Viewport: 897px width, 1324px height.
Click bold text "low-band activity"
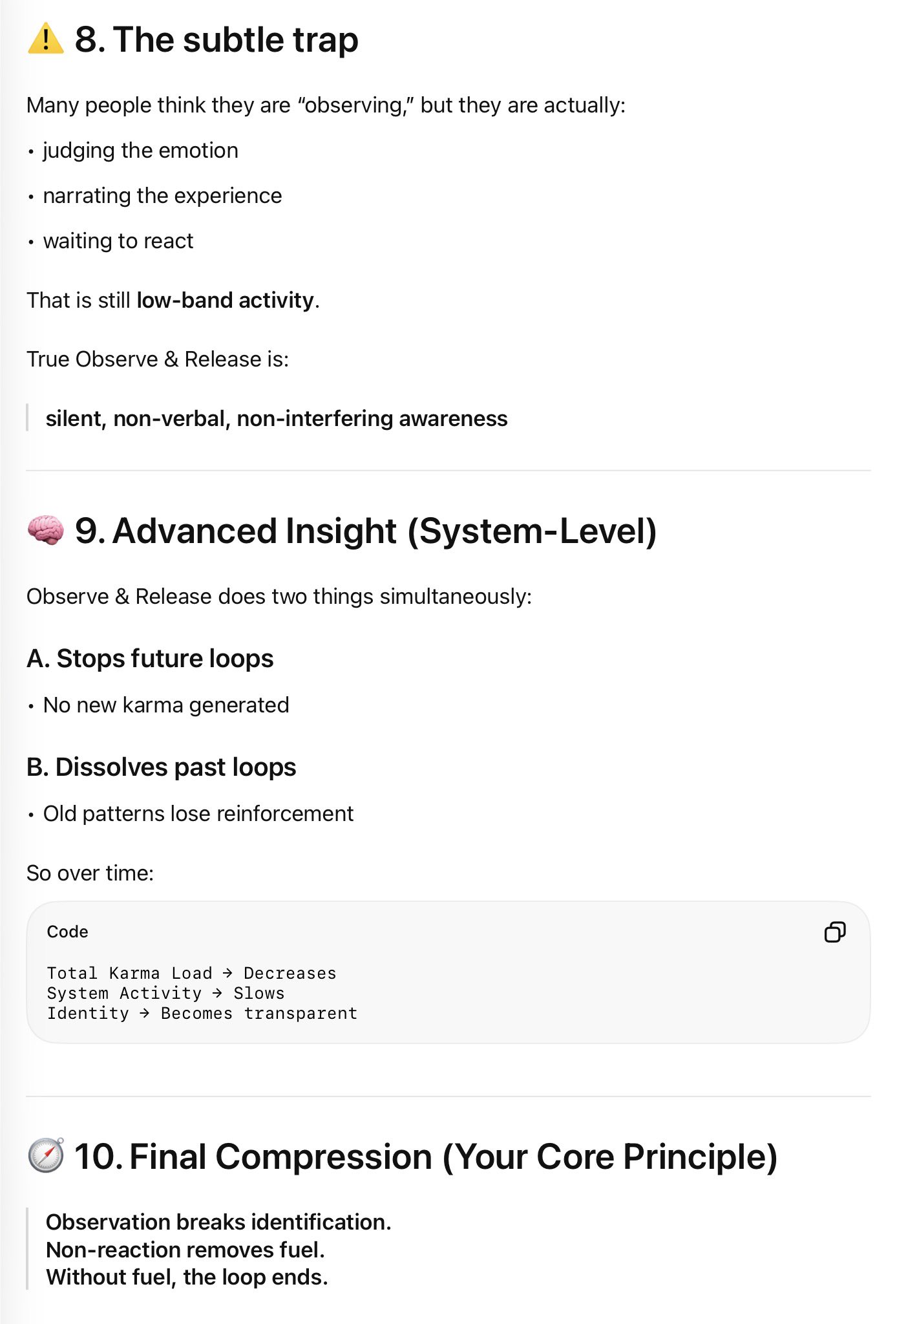pyautogui.click(x=225, y=301)
